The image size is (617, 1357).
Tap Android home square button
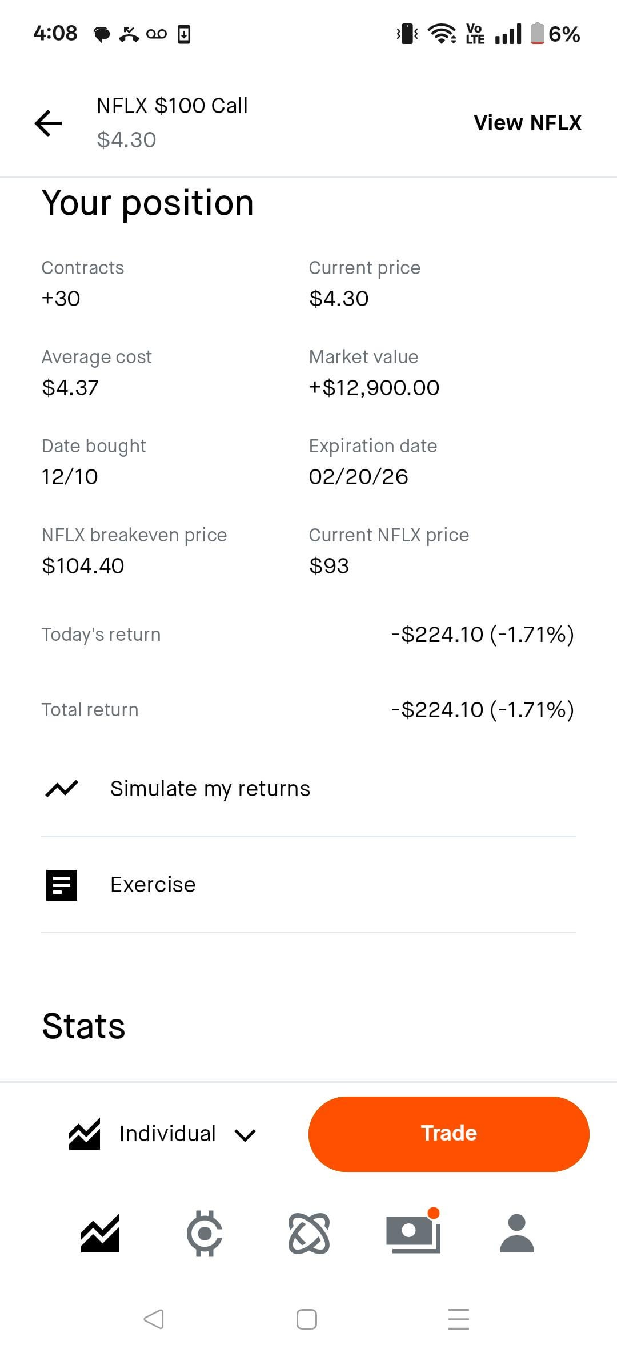(x=307, y=1319)
